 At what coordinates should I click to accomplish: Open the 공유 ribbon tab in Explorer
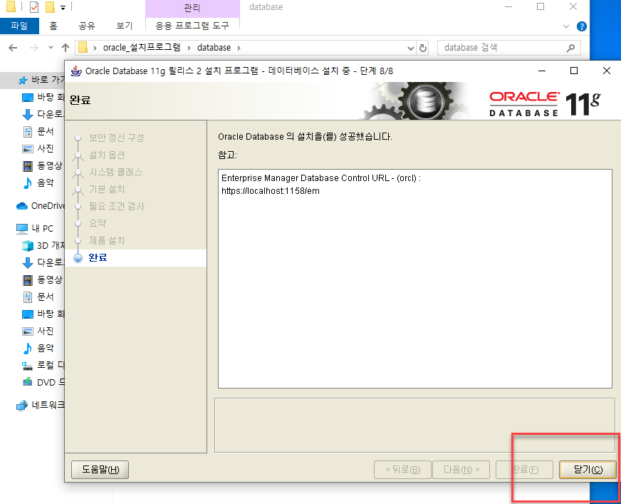87,26
